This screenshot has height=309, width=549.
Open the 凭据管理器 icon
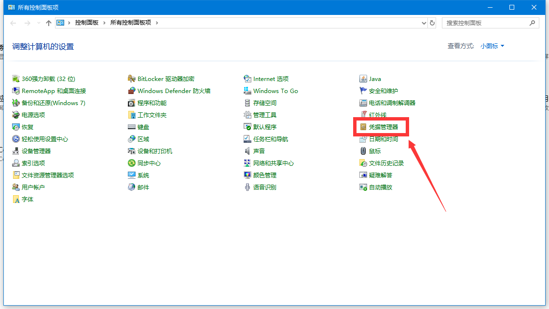(363, 127)
